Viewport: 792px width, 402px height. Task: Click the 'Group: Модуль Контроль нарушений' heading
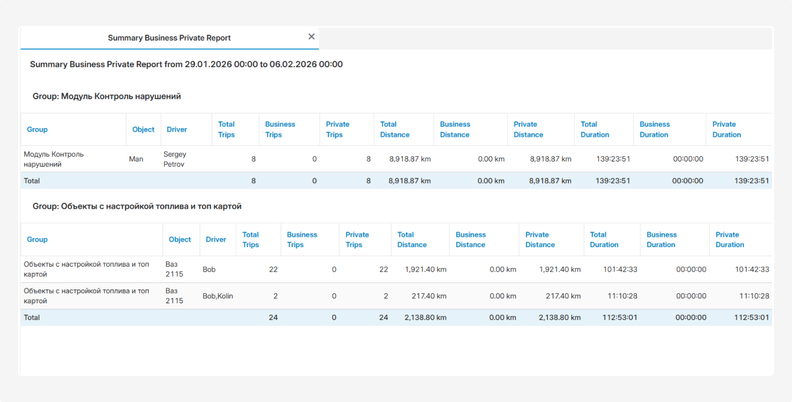click(x=107, y=96)
